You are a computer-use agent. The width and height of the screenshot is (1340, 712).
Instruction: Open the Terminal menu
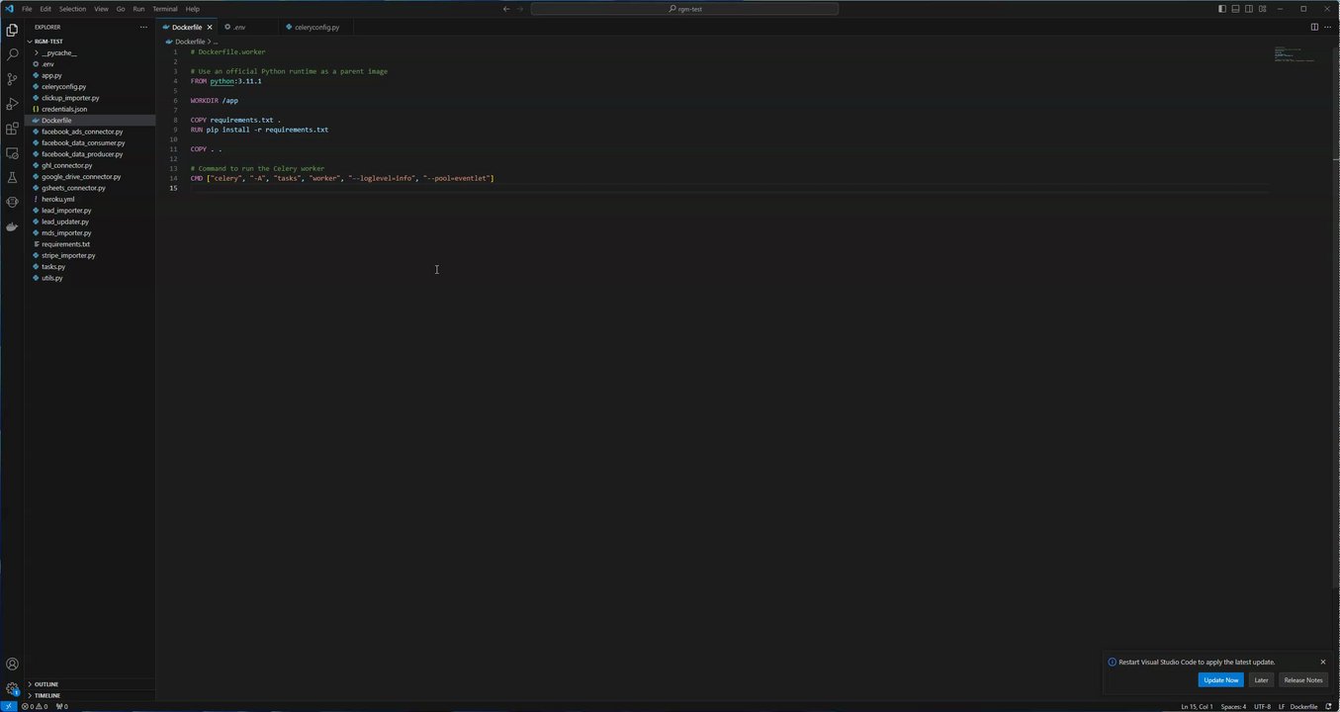(165, 9)
